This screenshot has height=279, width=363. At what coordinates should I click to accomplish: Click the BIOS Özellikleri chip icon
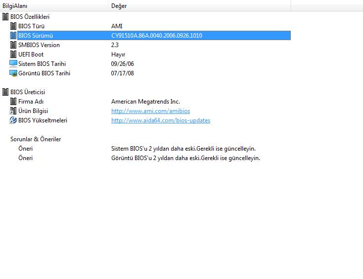[5, 17]
